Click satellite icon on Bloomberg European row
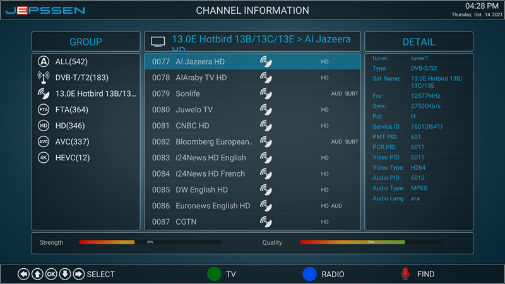 (x=266, y=141)
